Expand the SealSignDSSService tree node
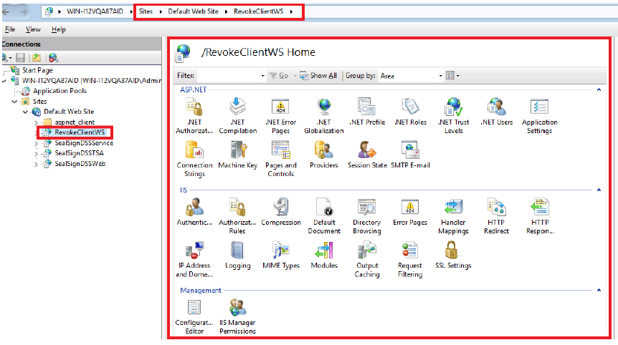Screen dimensions: 618x345 [x=37, y=143]
